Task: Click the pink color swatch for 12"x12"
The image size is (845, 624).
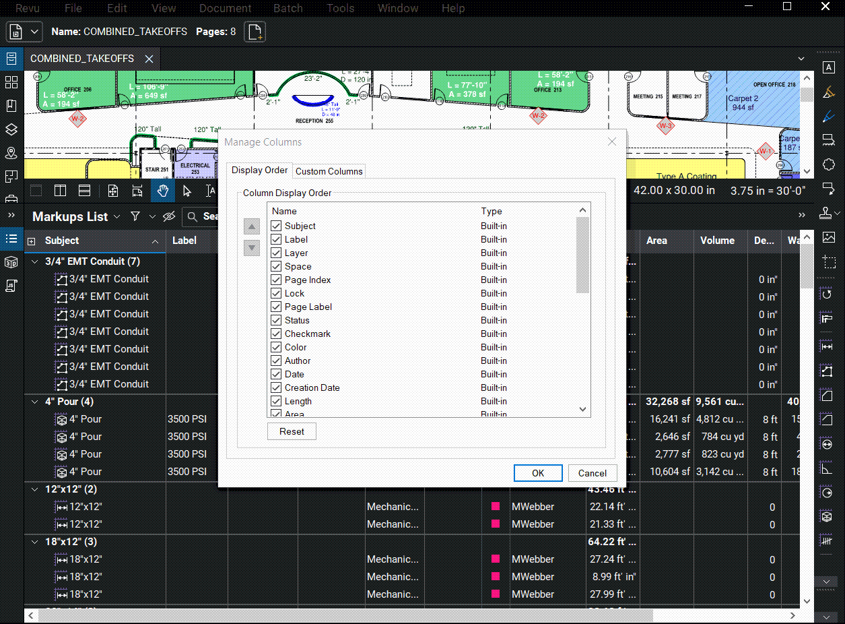Action: click(x=496, y=506)
